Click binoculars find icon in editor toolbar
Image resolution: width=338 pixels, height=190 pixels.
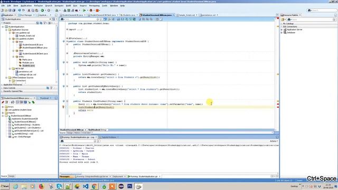coord(62,19)
